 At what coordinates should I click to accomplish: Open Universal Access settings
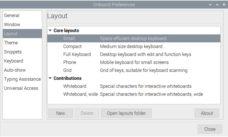pos(21,88)
